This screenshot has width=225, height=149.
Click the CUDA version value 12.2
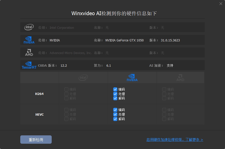tap(64, 65)
